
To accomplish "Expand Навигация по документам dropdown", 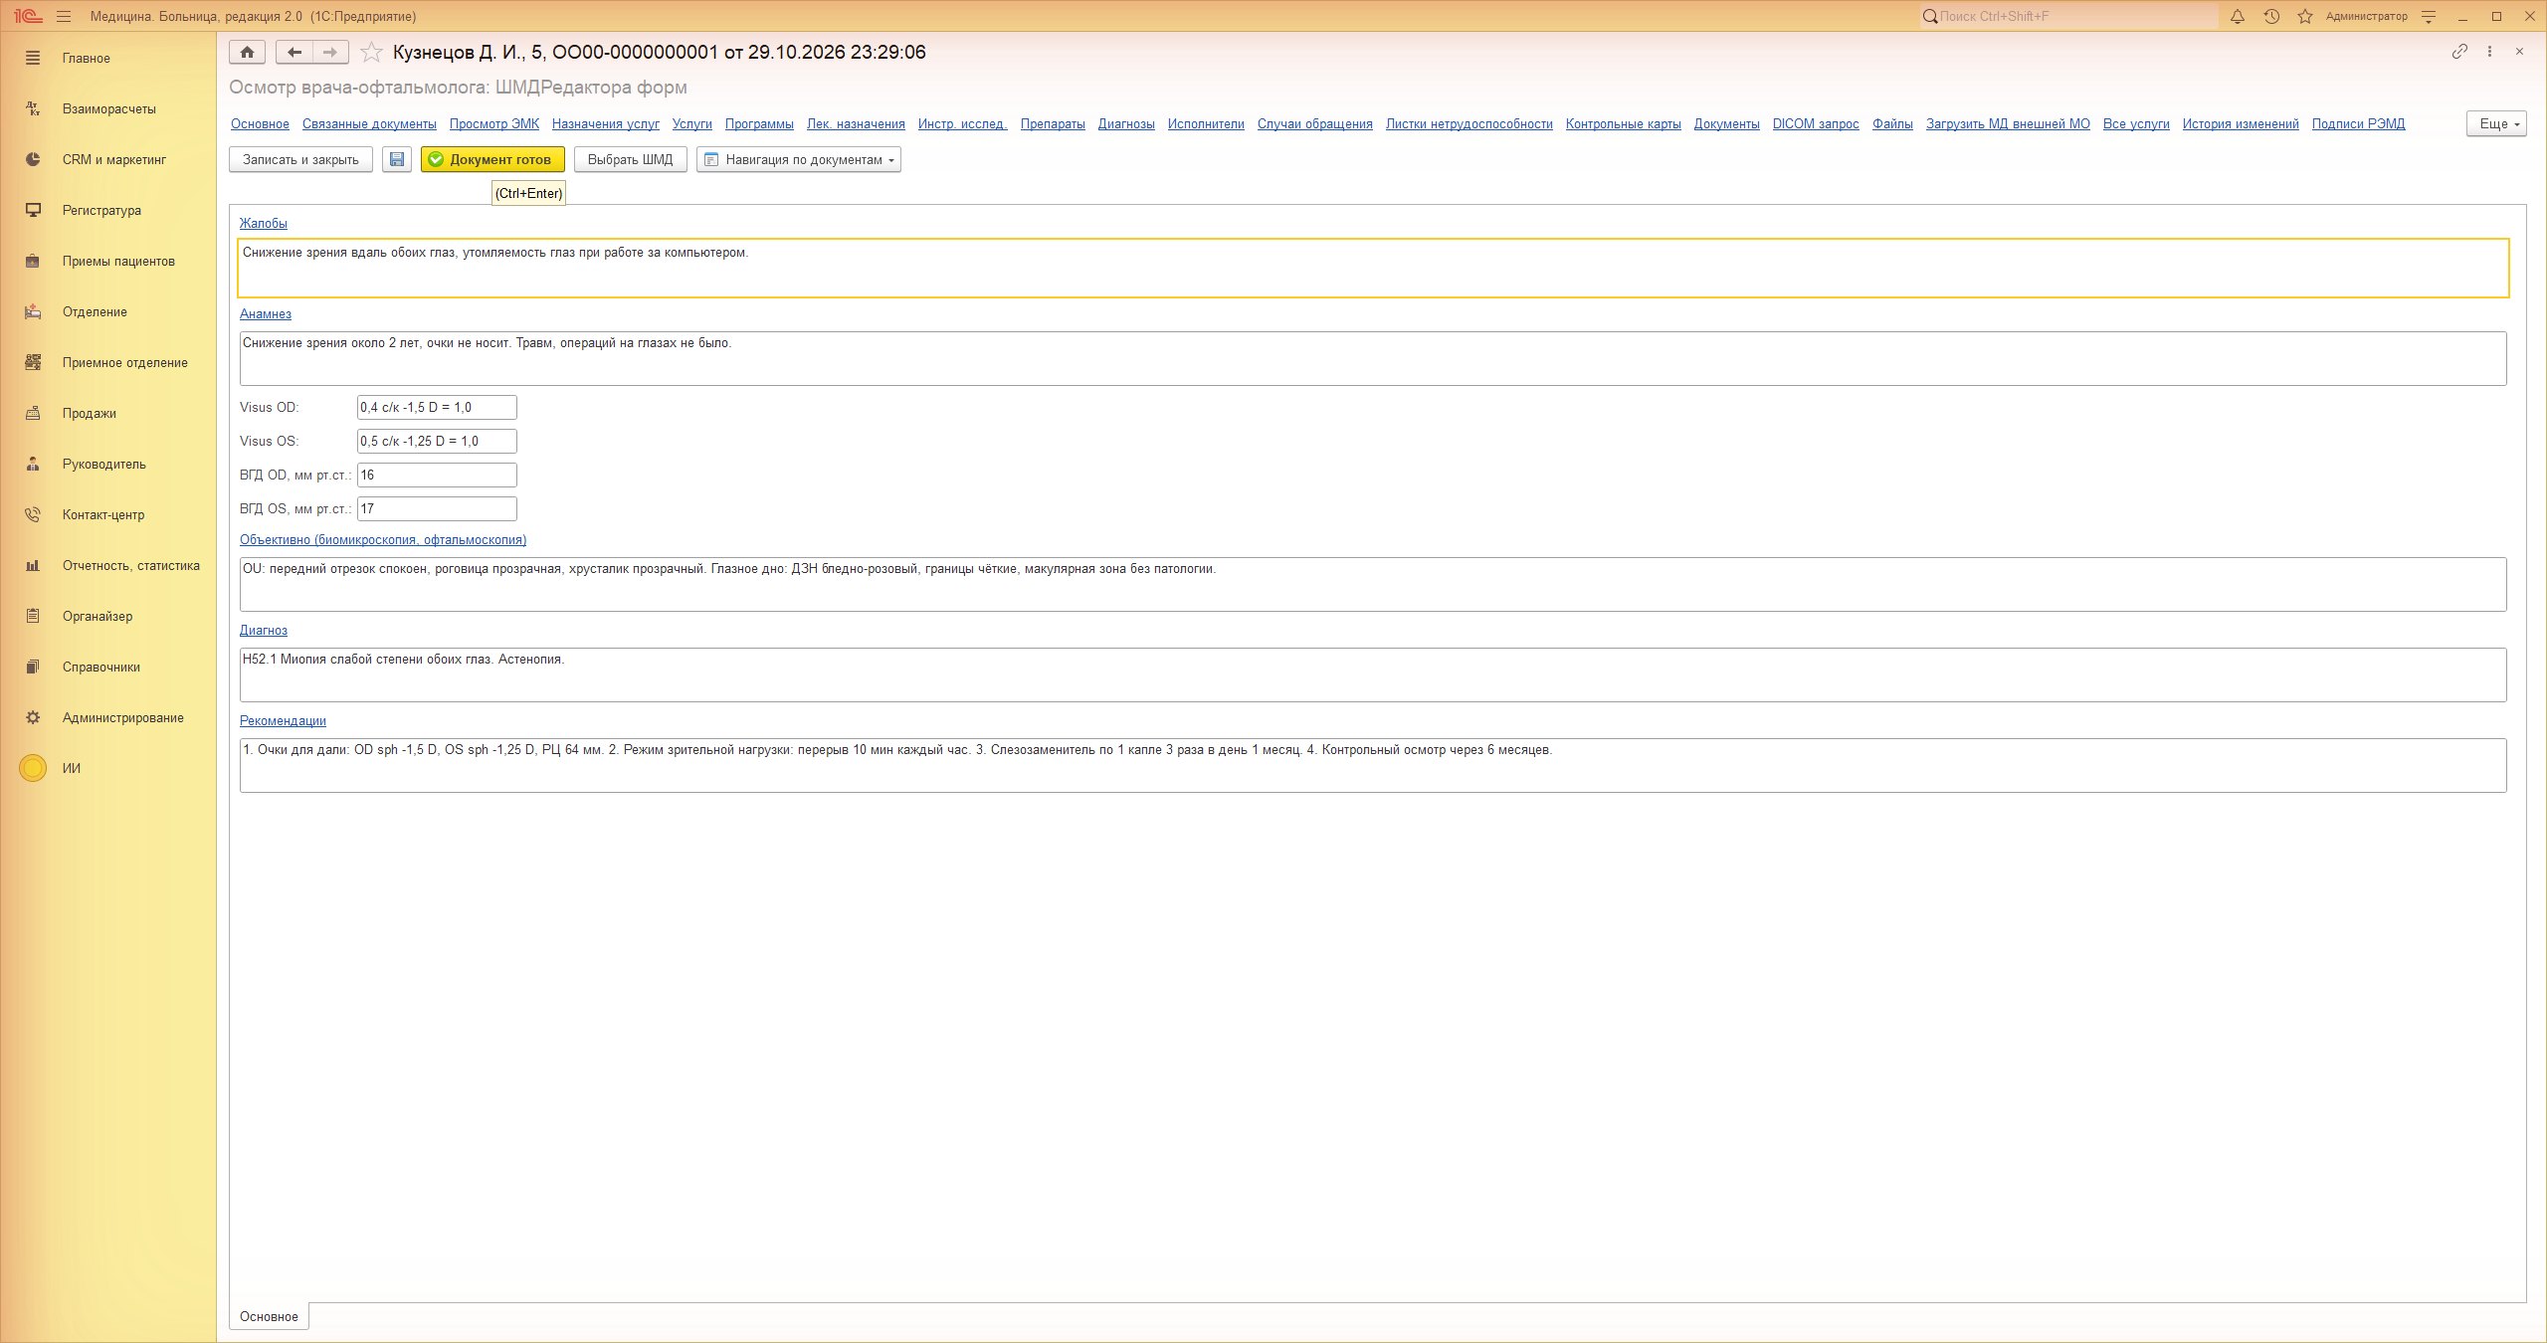I will click(x=799, y=159).
